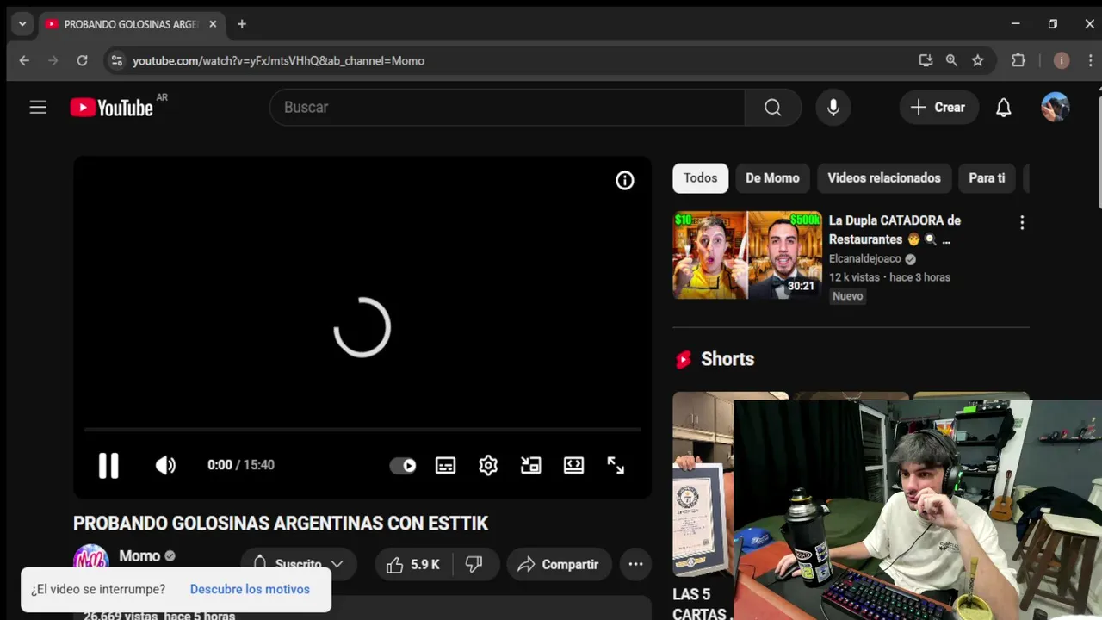Toggle theater mode view
This screenshot has width=1102, height=620.
(x=573, y=465)
